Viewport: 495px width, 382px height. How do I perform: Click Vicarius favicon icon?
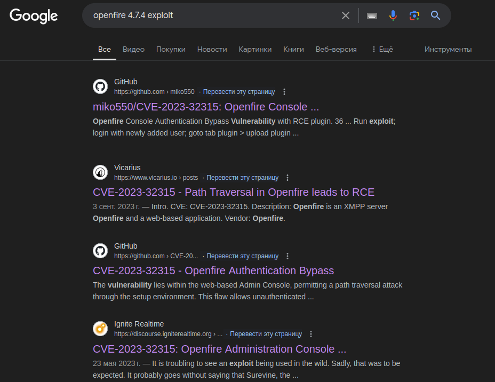pos(100,172)
